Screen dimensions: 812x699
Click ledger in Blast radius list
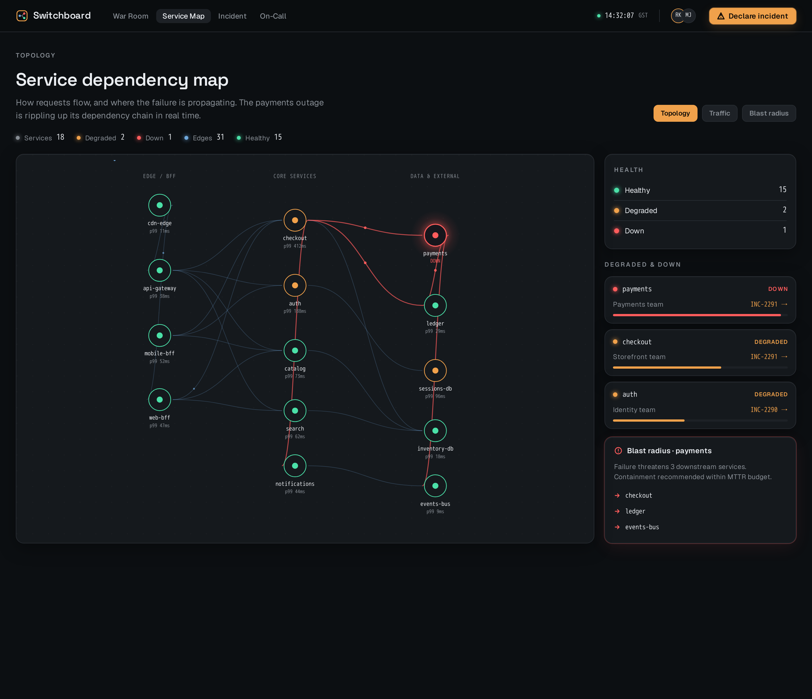635,511
